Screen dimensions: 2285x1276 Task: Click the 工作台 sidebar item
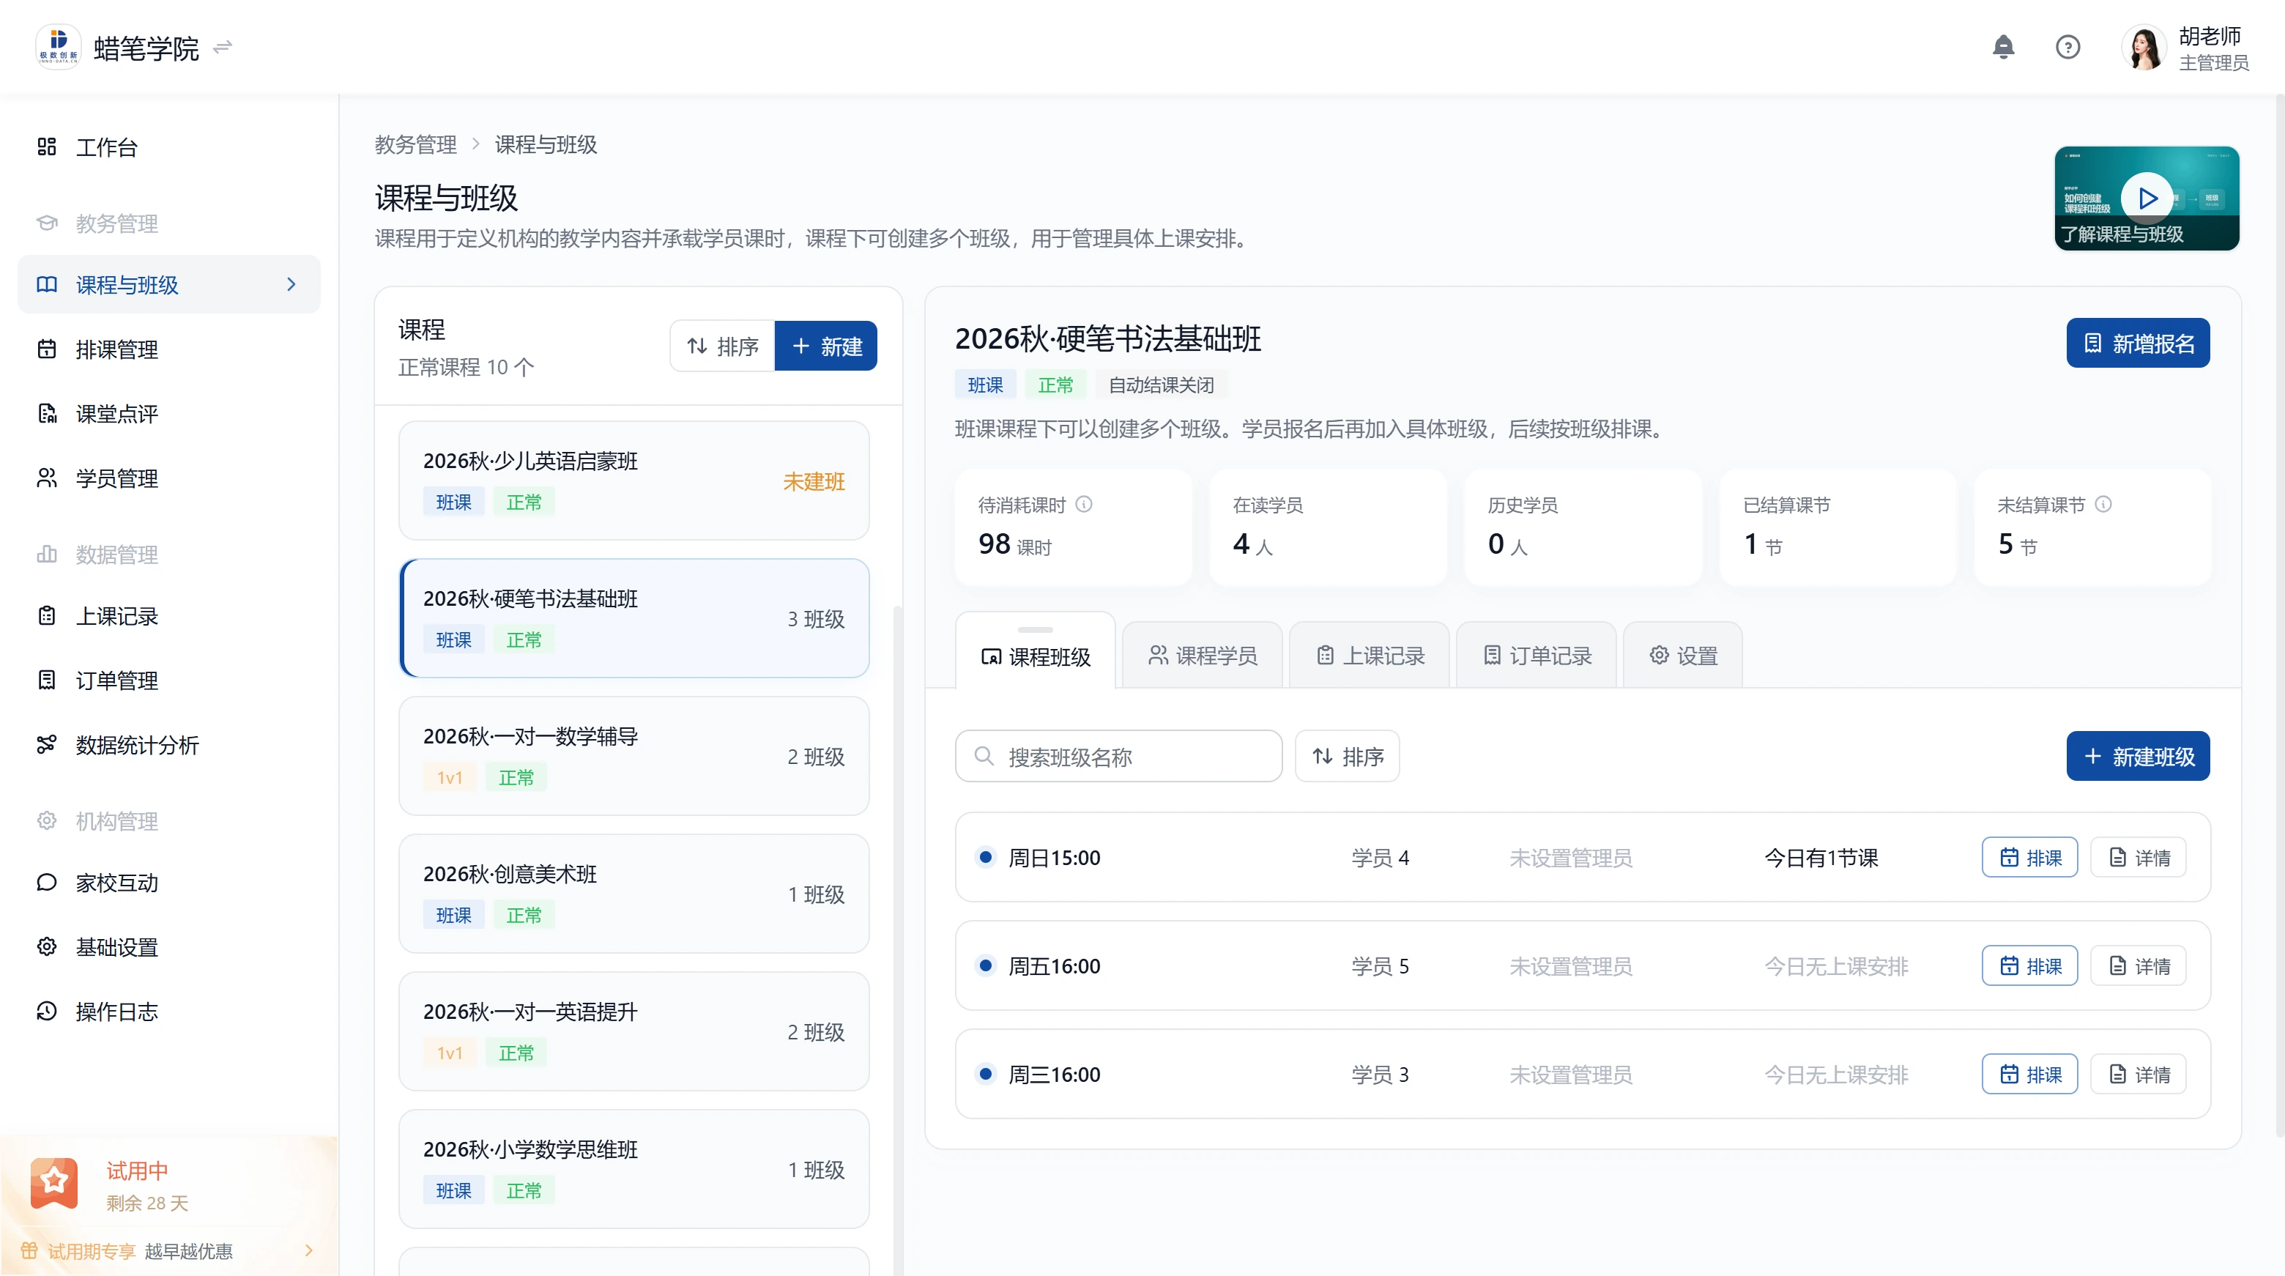pyautogui.click(x=168, y=147)
